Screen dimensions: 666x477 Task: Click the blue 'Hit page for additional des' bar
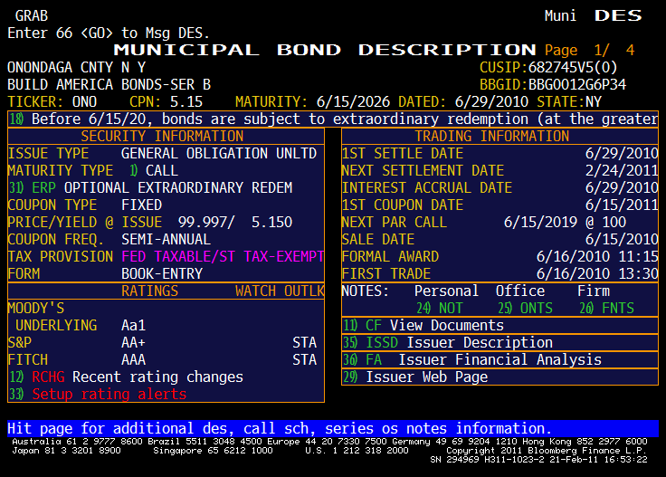coord(333,429)
